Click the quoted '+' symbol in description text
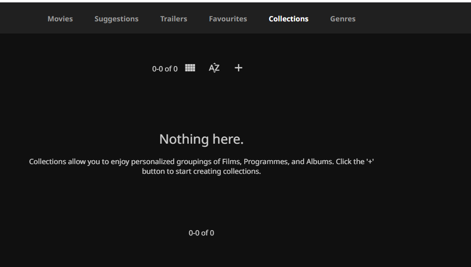Screen dimensions: 471x267 tap(370, 162)
